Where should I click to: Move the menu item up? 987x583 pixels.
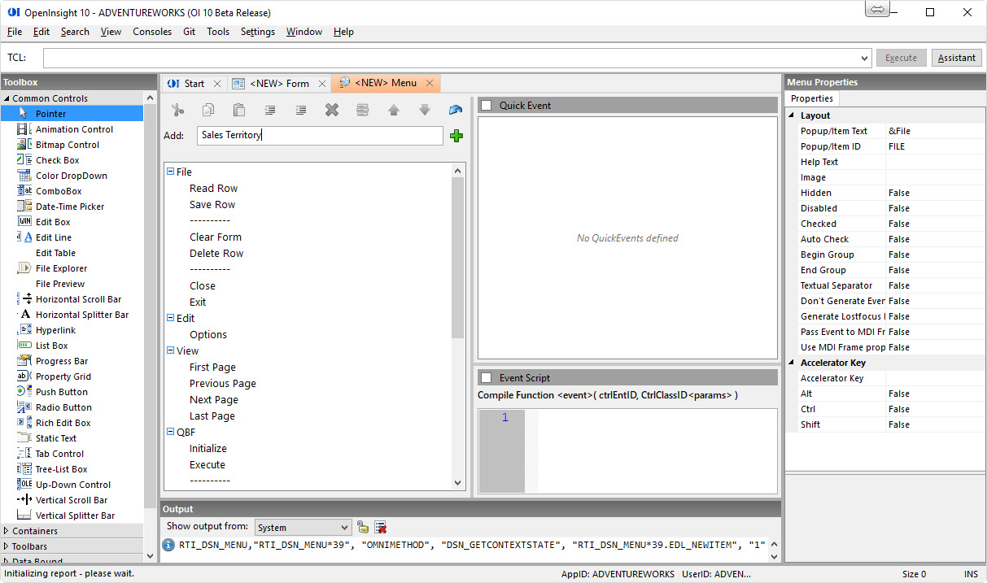[x=394, y=110]
